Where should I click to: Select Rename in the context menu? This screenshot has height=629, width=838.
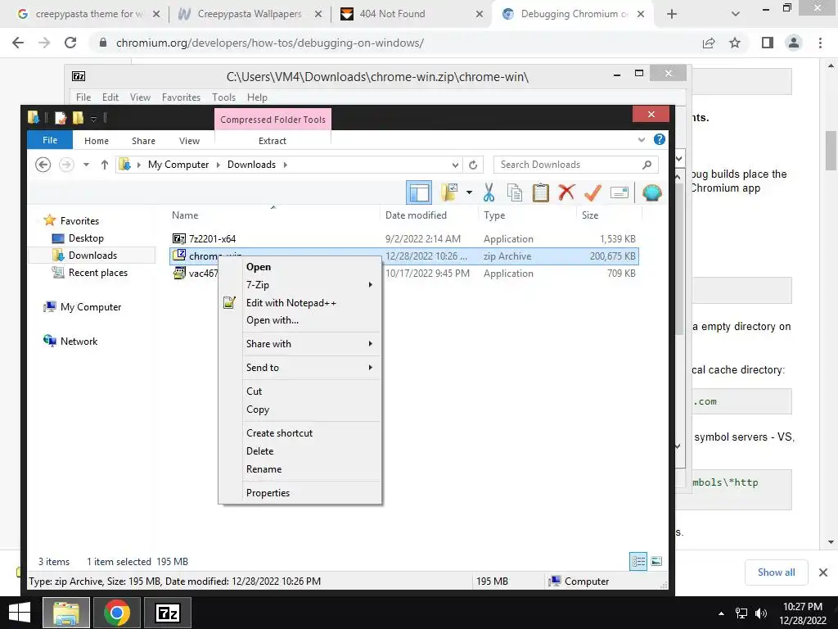pos(301,469)
